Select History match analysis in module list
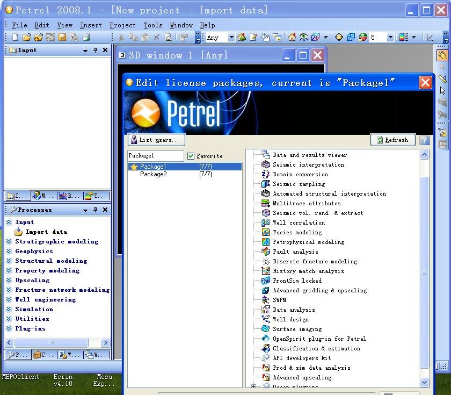Screen dimensions: 451x395 coord(308,271)
